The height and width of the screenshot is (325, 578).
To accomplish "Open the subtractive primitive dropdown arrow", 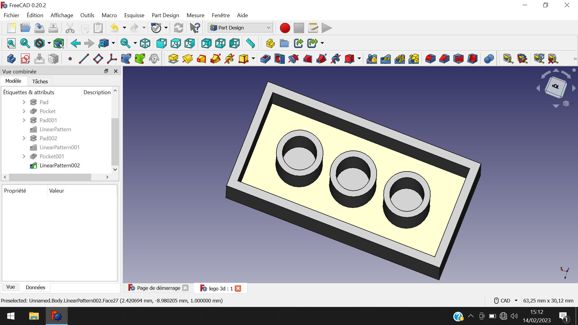I will [359, 59].
